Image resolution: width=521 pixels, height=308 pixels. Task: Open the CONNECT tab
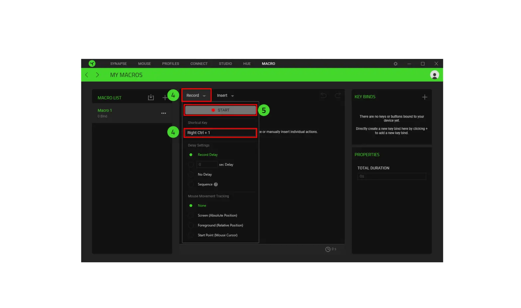coord(199,64)
